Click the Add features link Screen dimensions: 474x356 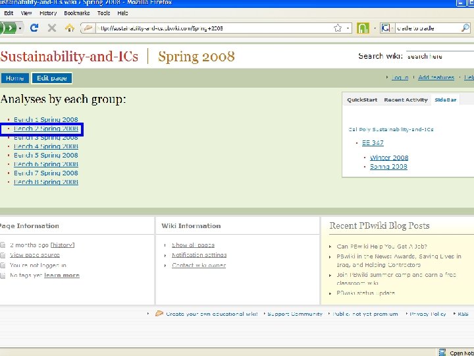(x=436, y=78)
